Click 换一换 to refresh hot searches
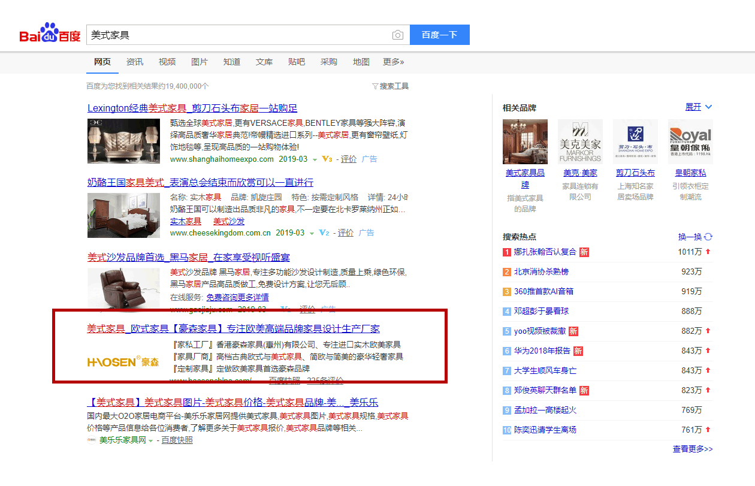 pyautogui.click(x=690, y=237)
